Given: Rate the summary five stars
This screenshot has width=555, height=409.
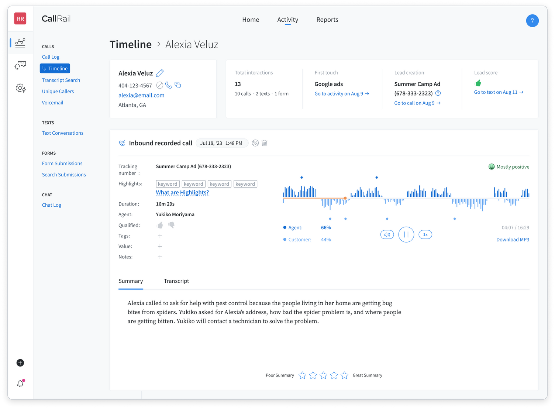Looking at the screenshot, I should (x=344, y=375).
